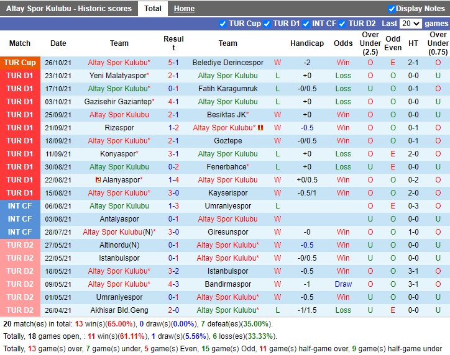This screenshot has width=450, height=355.
Task: Open Istanbulspor team link on 22/05/21
Action: (x=119, y=258)
